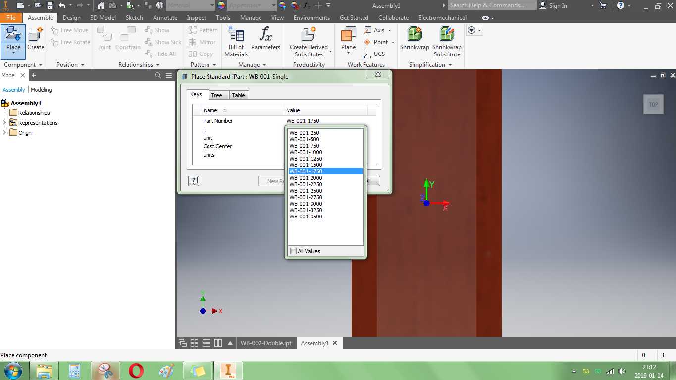676x380 pixels.
Task: Click the Point work feature tool
Action: tap(379, 42)
